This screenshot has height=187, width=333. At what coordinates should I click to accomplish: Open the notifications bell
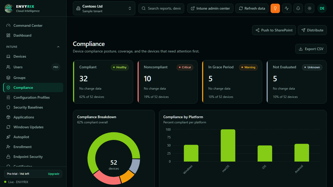tap(298, 8)
